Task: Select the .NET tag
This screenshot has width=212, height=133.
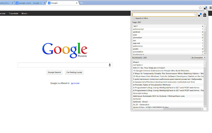Action: [x=168, y=26]
